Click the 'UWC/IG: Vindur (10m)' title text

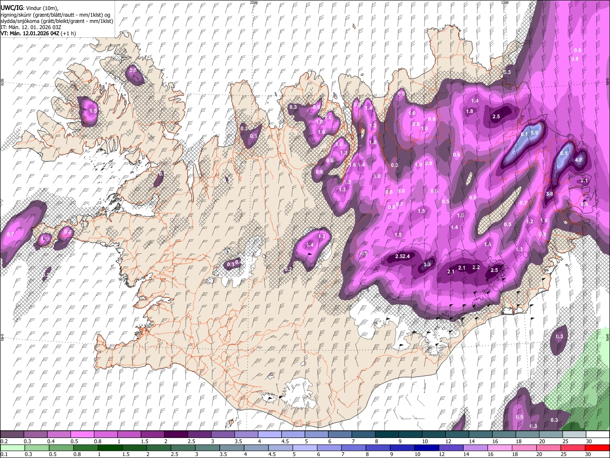point(29,8)
